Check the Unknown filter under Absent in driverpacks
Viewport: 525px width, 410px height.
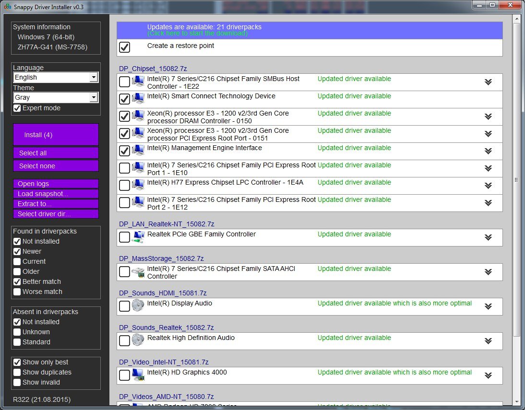17,332
